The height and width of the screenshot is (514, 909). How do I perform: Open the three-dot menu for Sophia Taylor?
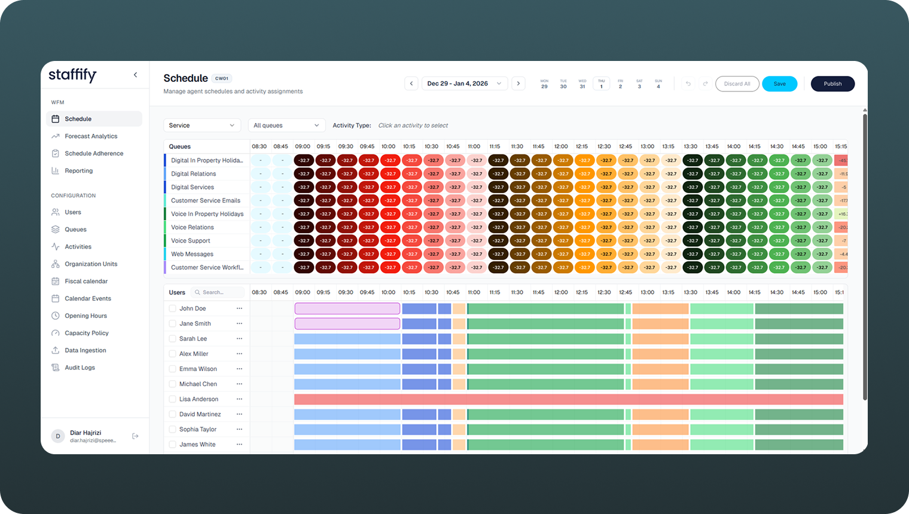[x=239, y=429]
